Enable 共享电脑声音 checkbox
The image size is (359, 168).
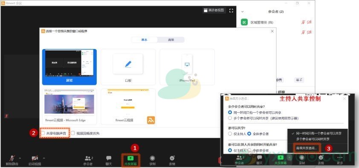[43, 133]
